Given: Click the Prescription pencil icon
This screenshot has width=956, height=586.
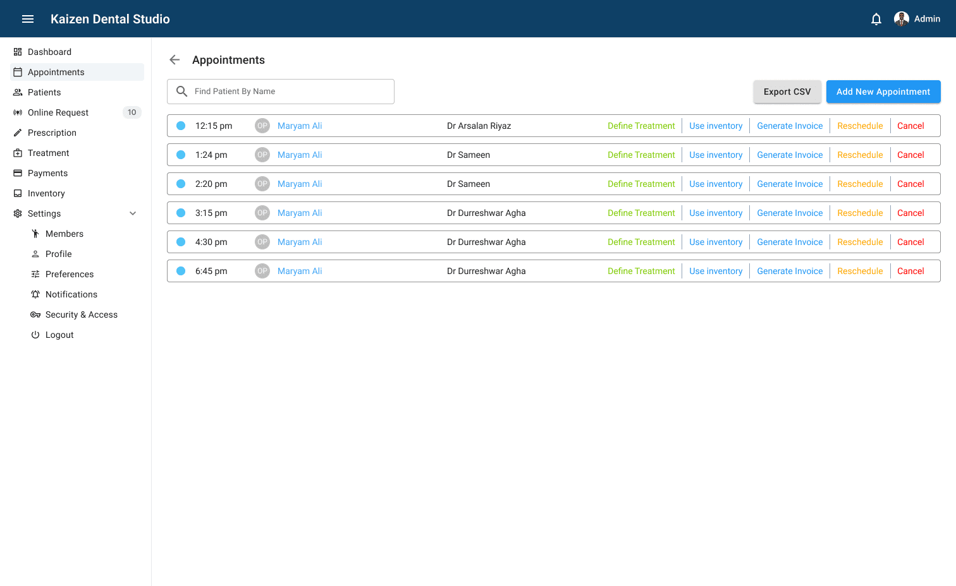Looking at the screenshot, I should tap(18, 133).
